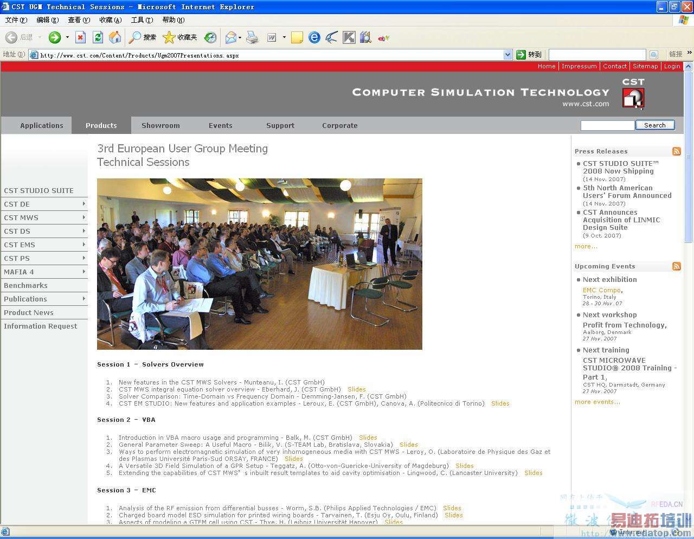694x539 pixels.
Task: Switch to the Applications tab
Action: (x=42, y=125)
